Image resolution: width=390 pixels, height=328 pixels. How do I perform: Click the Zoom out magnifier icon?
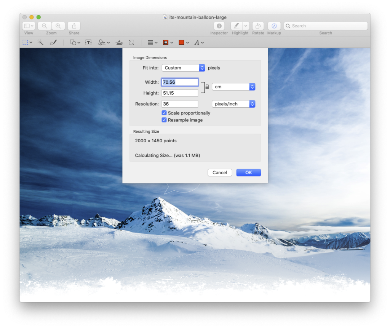coord(45,26)
